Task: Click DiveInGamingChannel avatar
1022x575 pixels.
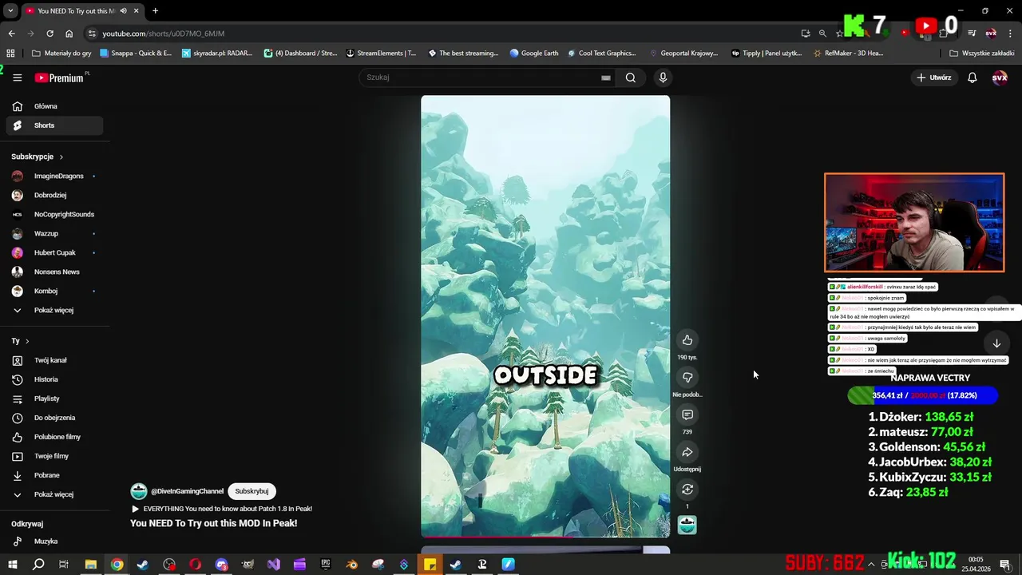Action: [139, 491]
